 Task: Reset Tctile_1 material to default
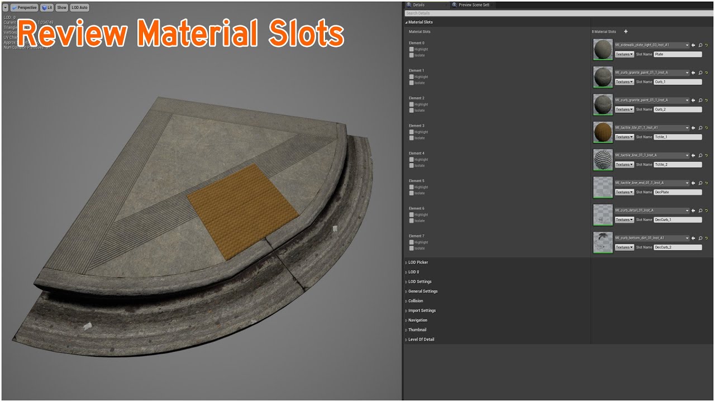tap(707, 128)
